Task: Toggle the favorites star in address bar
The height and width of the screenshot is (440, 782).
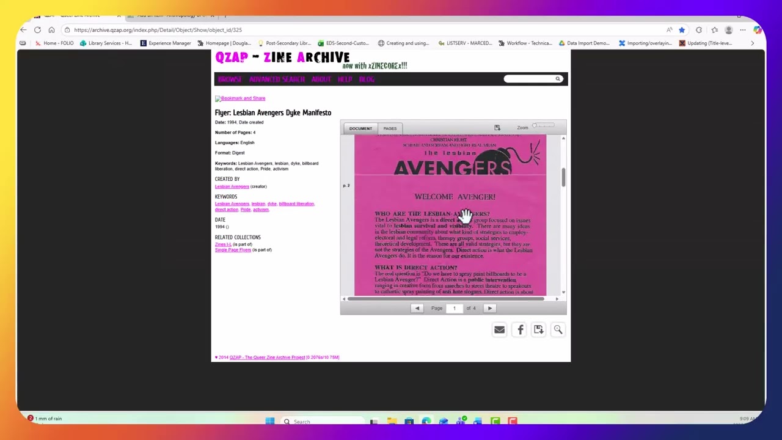Action: point(682,30)
